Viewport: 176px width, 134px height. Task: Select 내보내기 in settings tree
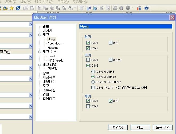coord(49,82)
